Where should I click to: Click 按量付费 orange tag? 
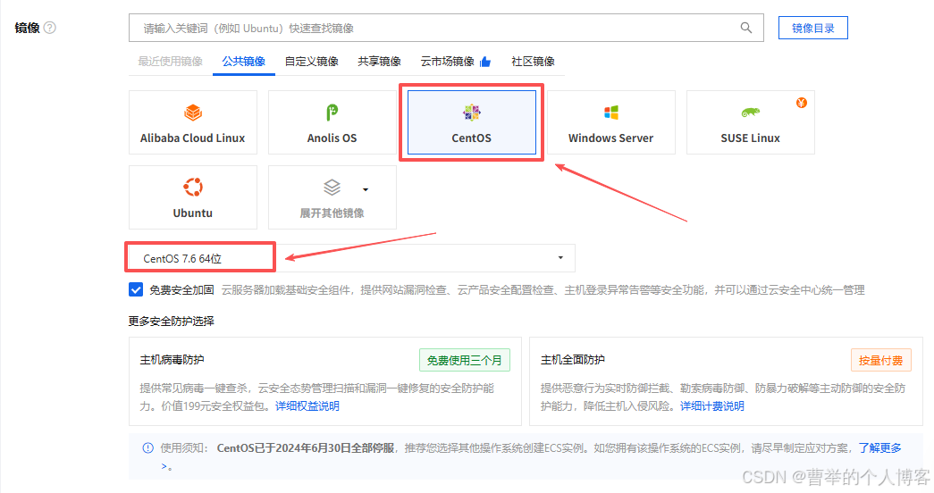(x=881, y=360)
